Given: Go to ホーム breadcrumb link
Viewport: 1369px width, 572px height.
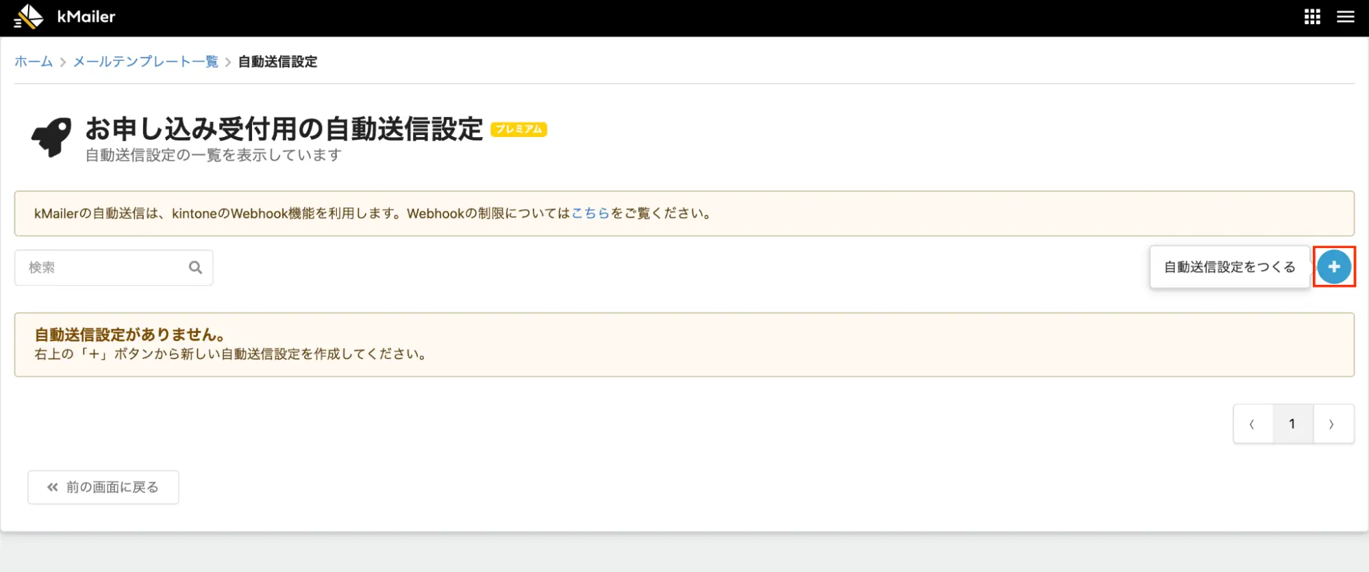Looking at the screenshot, I should pos(34,62).
